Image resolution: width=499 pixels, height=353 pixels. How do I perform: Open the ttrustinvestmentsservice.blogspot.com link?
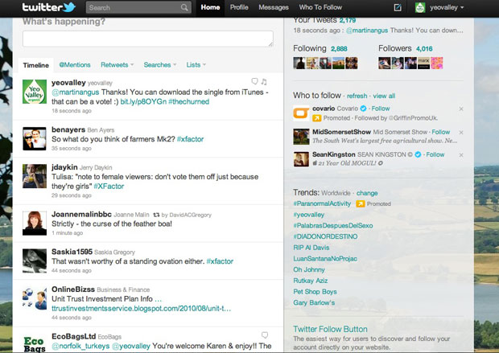[142, 309]
